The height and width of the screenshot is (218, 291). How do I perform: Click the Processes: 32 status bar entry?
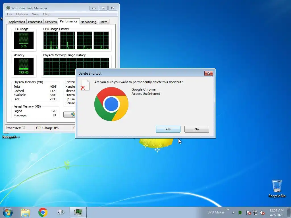(x=15, y=128)
